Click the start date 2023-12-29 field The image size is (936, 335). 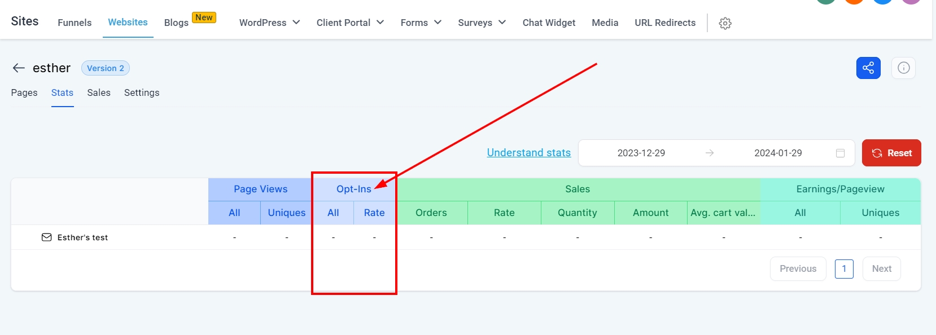(641, 153)
